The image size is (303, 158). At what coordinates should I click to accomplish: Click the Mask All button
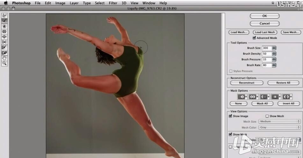point(262,104)
